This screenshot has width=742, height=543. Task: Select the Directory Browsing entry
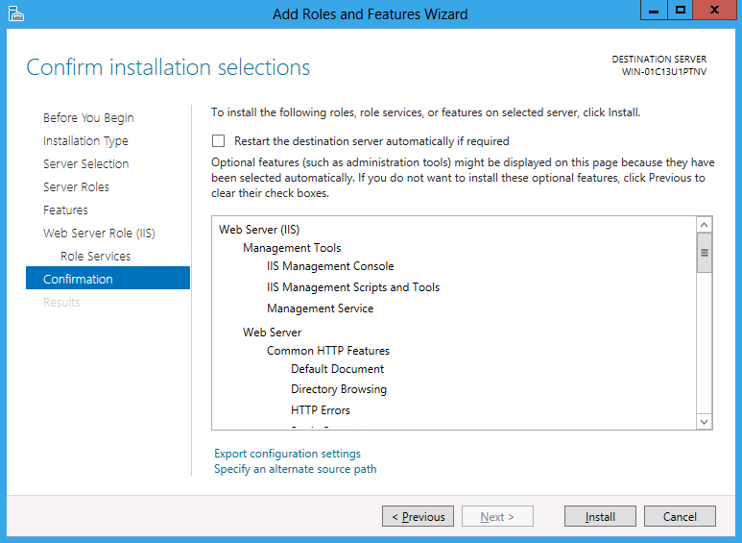tap(339, 389)
